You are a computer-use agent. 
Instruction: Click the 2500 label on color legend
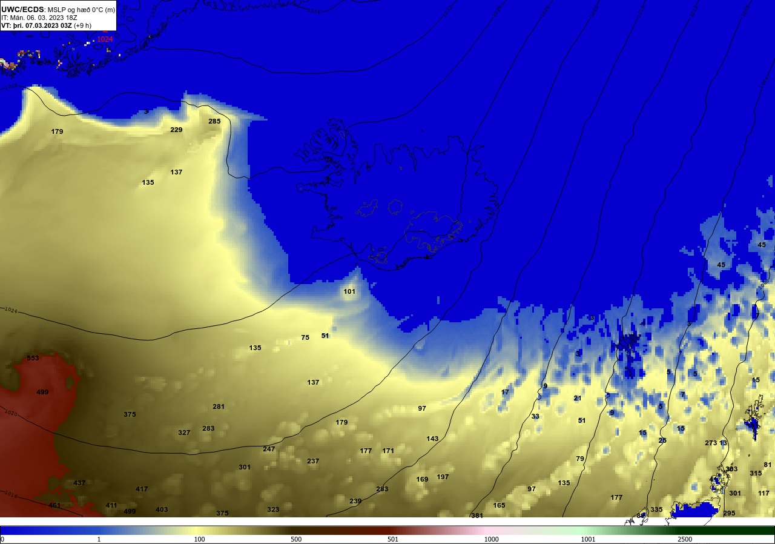[685, 539]
